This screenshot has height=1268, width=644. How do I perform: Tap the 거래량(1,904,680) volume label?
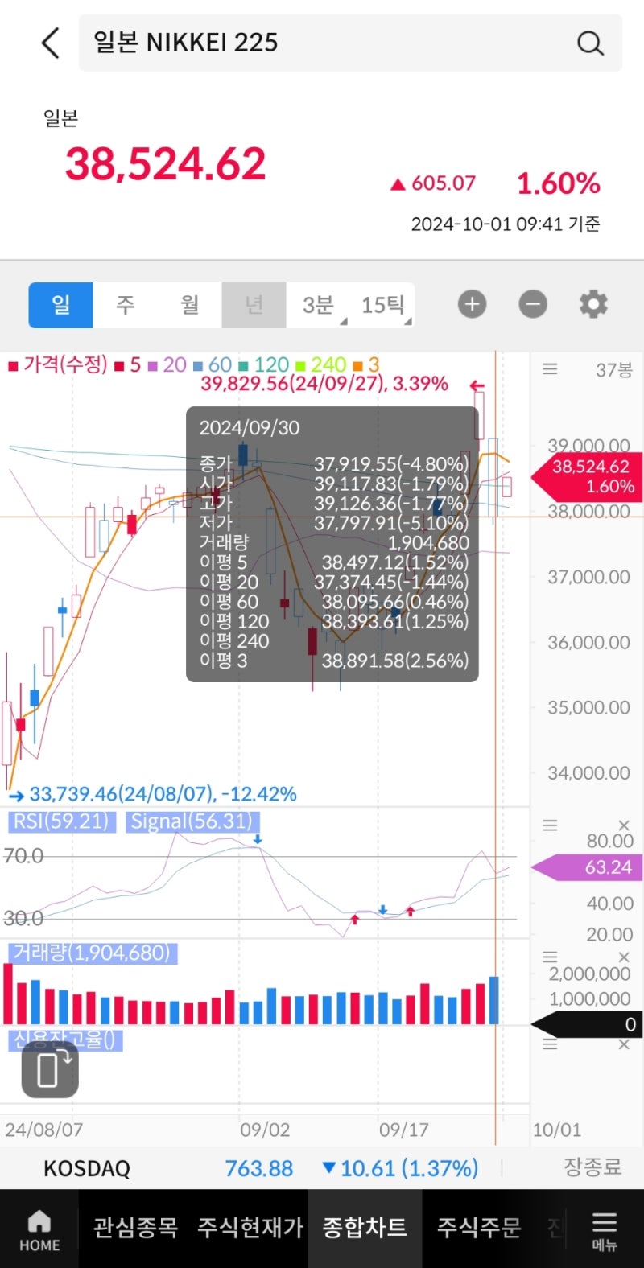click(93, 953)
